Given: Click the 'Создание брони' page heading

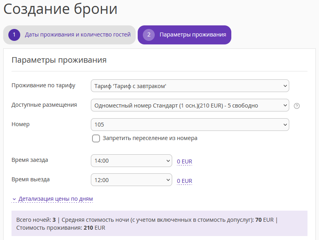Looking at the screenshot, I should pyautogui.click(x=60, y=9).
